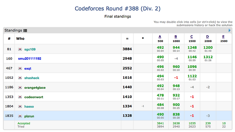235x132 pixels.
Task: Select shashack's problem C score 1122
Action: (192, 76)
